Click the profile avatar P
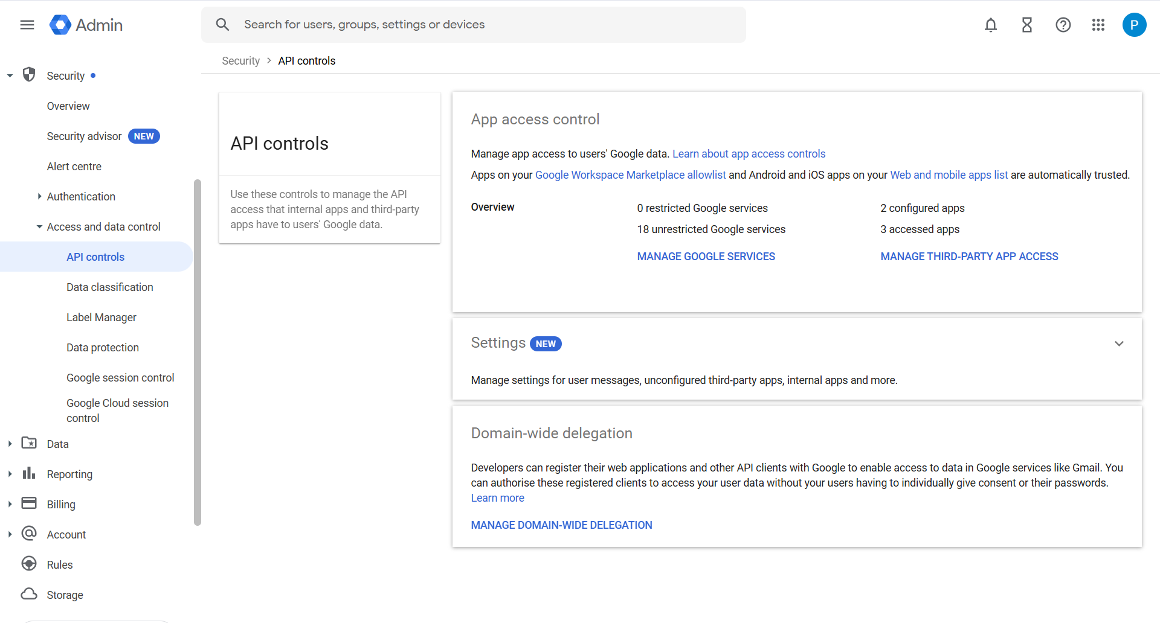 pos(1134,25)
